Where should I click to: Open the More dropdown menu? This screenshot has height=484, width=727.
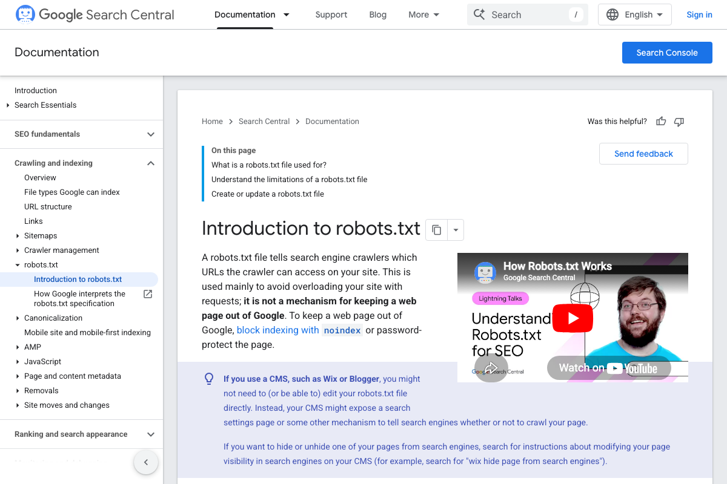tap(424, 15)
